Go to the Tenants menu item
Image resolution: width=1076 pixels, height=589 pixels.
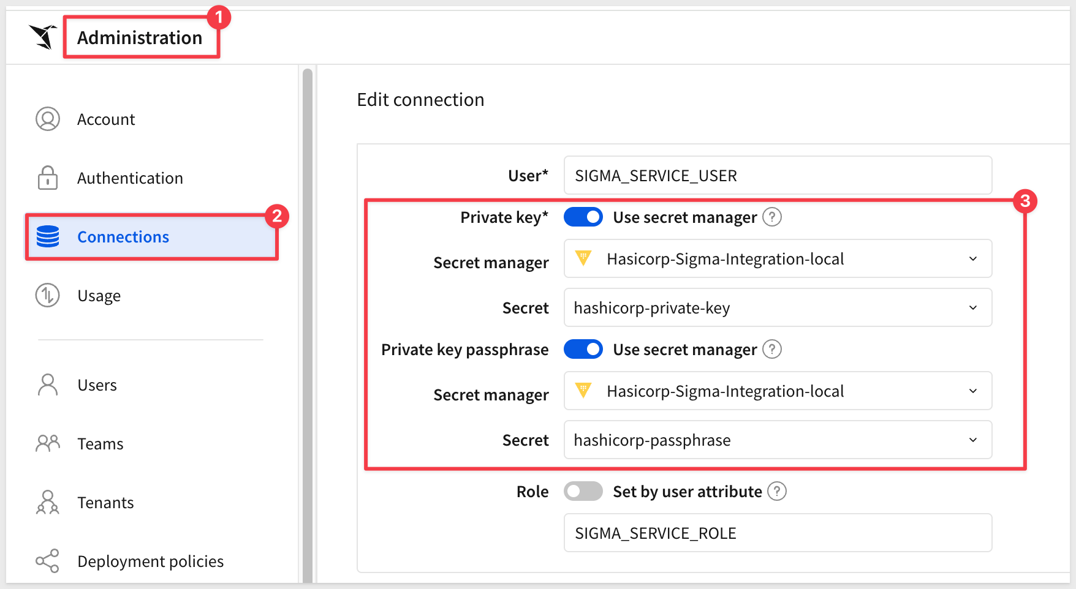tap(105, 502)
